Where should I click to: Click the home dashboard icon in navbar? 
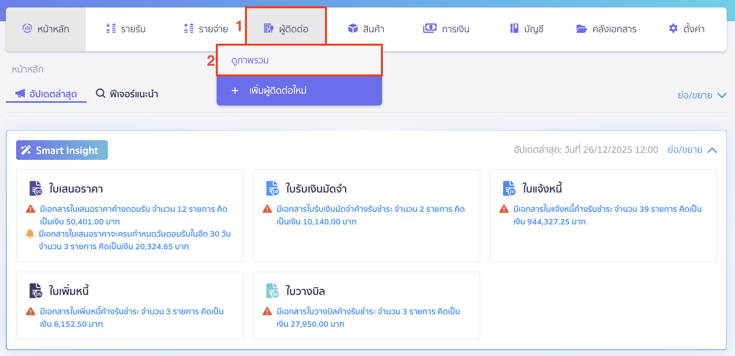point(27,28)
